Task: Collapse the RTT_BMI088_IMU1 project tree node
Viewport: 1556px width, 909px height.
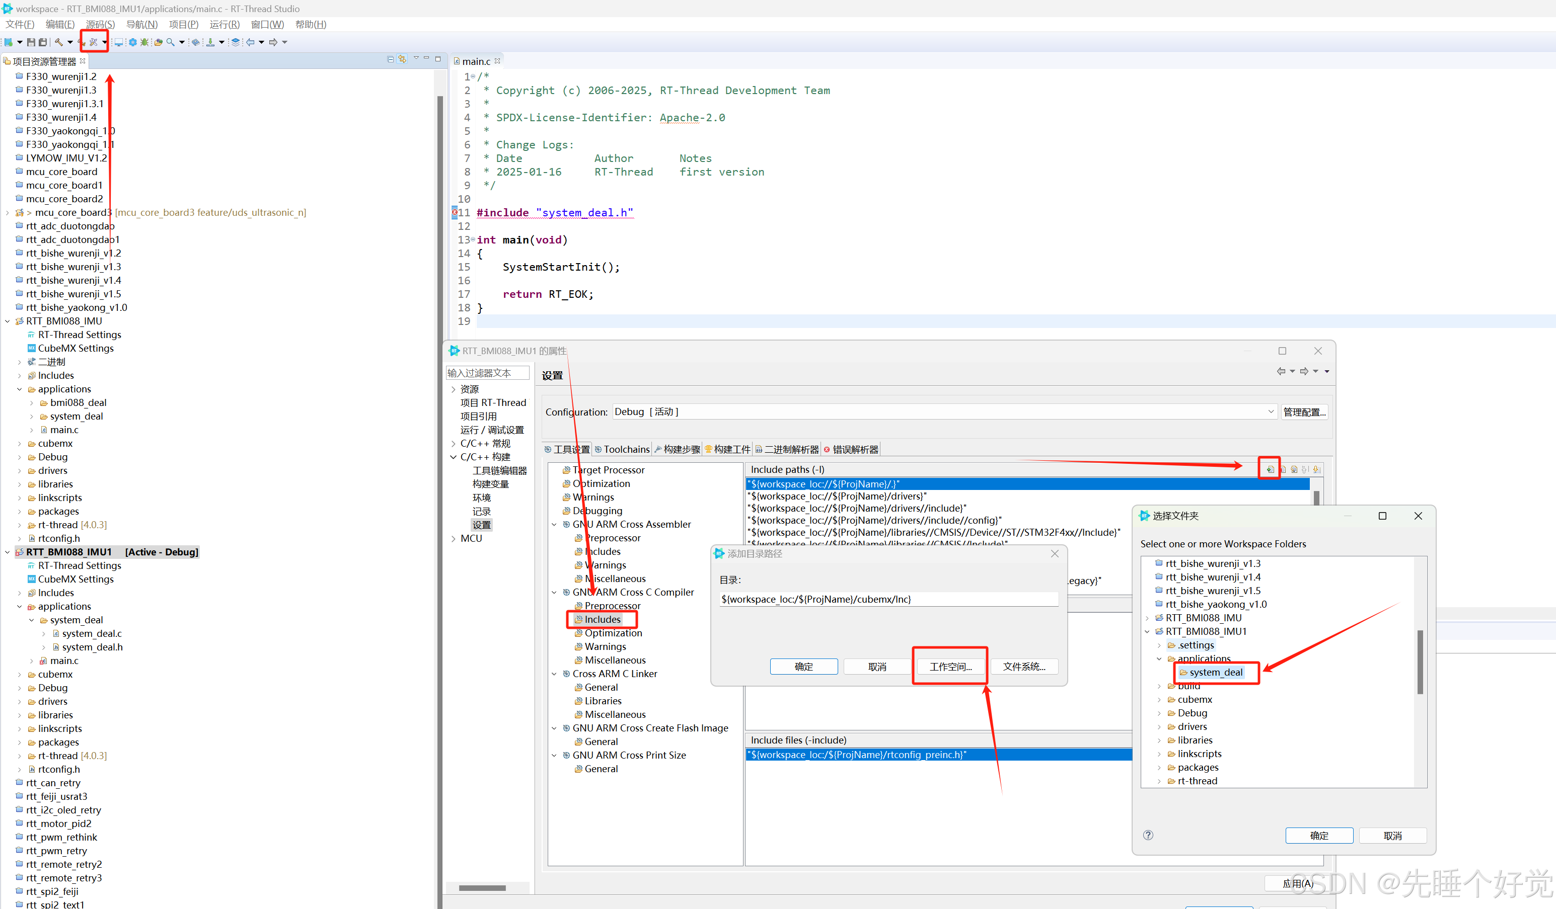Action: coord(8,552)
